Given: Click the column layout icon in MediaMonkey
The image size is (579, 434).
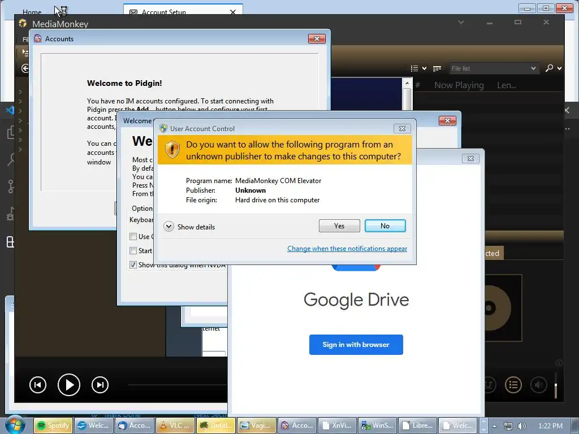Looking at the screenshot, I should [437, 68].
